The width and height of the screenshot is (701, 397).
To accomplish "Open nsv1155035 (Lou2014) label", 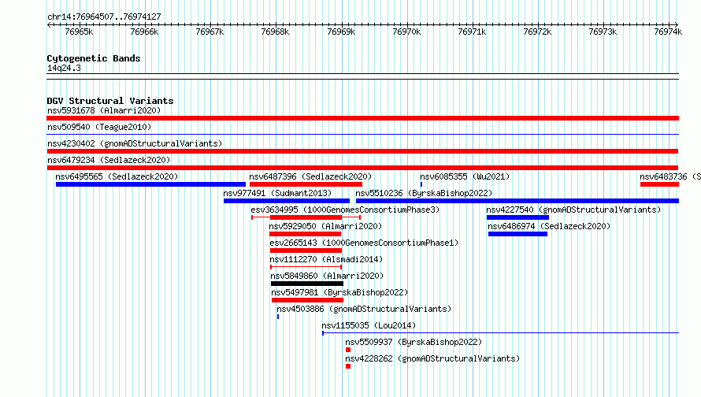I will click(x=369, y=325).
